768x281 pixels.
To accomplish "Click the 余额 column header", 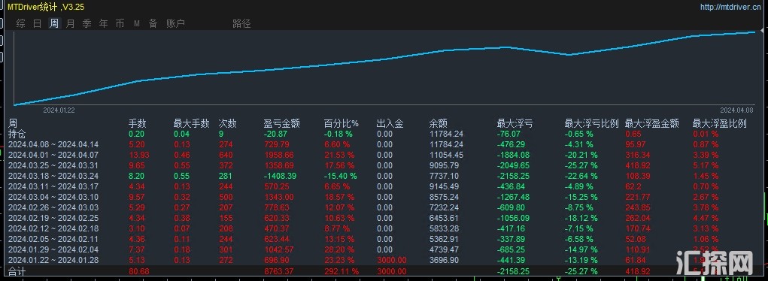I will pos(438,123).
